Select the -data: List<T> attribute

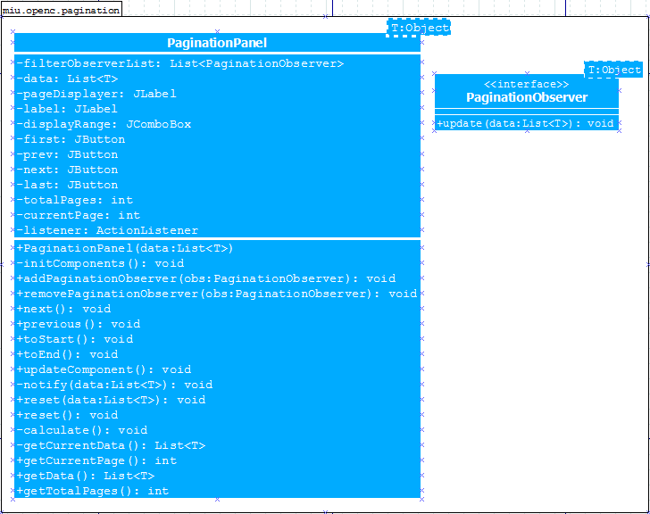[67, 79]
